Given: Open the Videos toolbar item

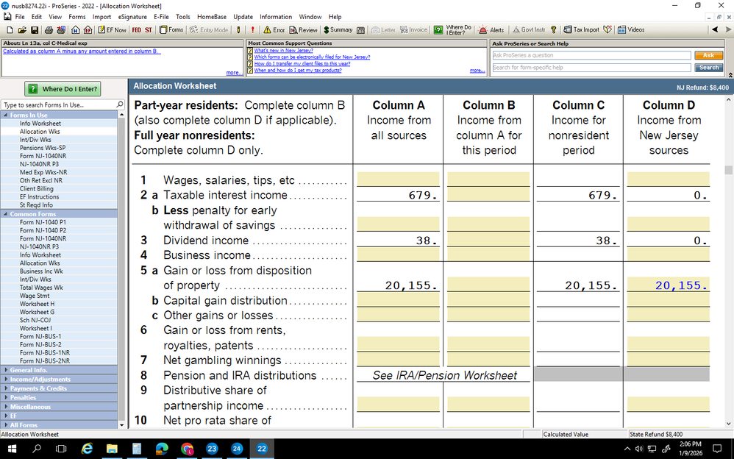Looking at the screenshot, I should (631, 30).
